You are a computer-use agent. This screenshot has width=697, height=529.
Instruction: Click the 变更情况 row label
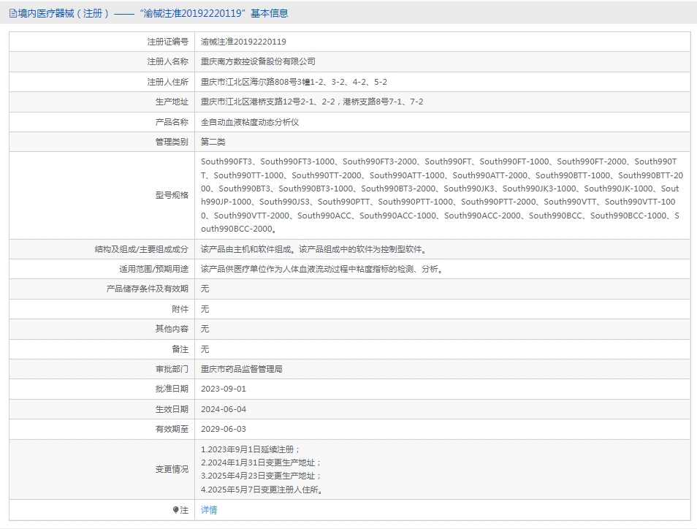[x=172, y=469]
